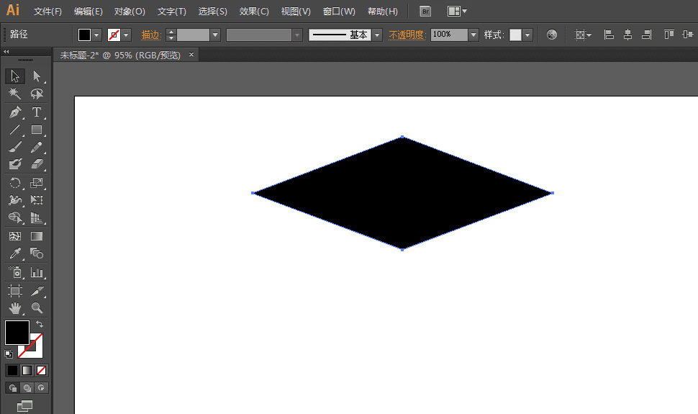Select the Direct Selection tool
The width and height of the screenshot is (698, 414).
37,76
